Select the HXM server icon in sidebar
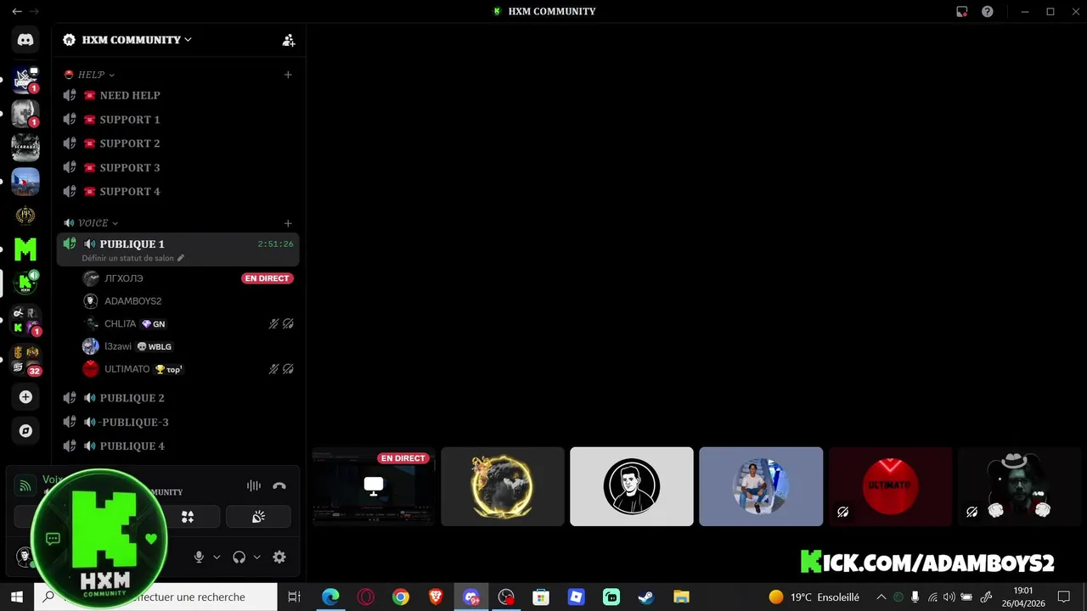Viewport: 1087px width, 611px height. 25,283
